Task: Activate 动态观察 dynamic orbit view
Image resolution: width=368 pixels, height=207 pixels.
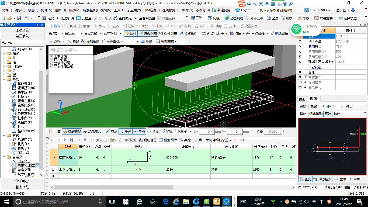Action: [x=234, y=18]
